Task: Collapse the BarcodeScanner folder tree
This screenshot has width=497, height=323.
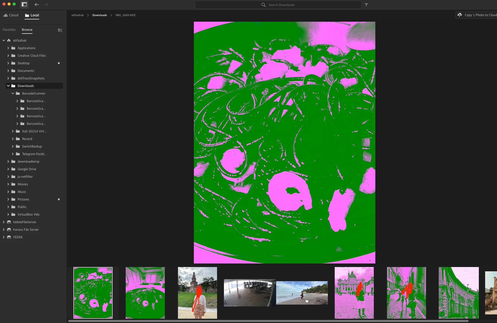Action: 13,93
